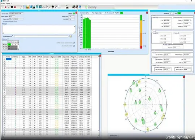The height and width of the screenshot is (140, 195).
Task: Click the magnifier toolbar icon
Action: pyautogui.click(x=37, y=7)
